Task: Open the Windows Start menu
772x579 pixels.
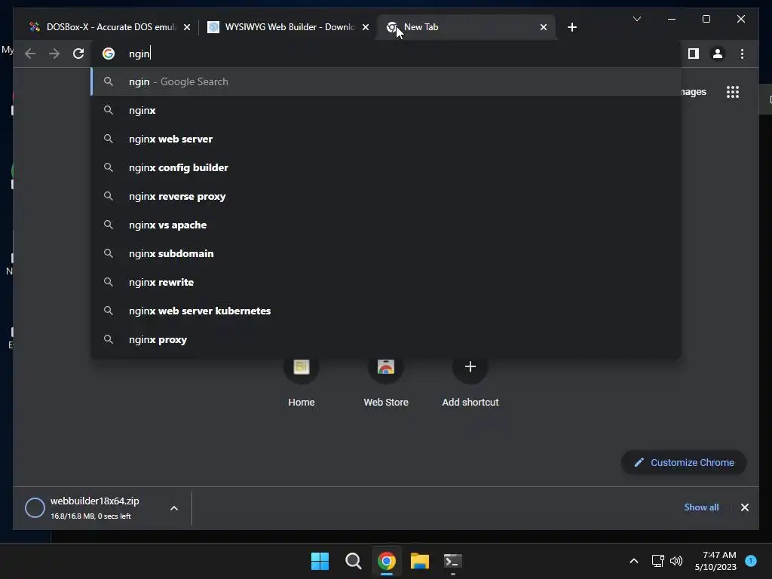Action: 320,561
